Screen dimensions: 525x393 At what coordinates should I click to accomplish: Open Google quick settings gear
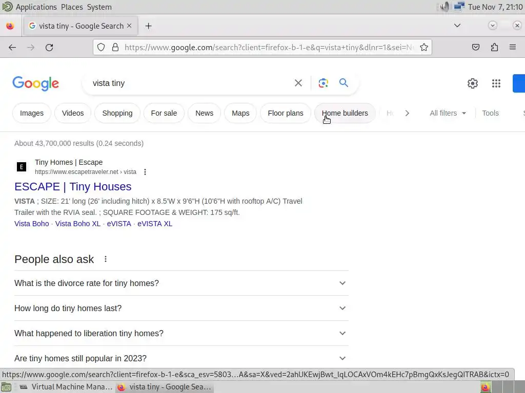(472, 83)
